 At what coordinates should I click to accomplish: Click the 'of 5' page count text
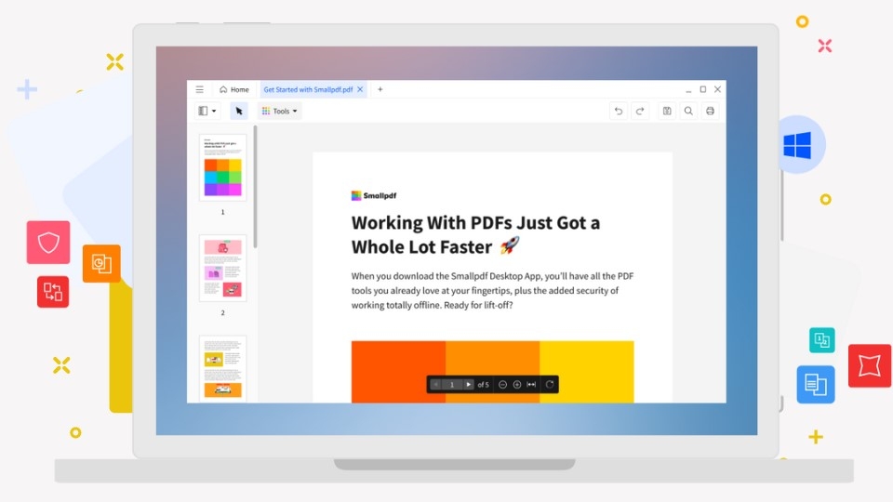click(x=483, y=385)
